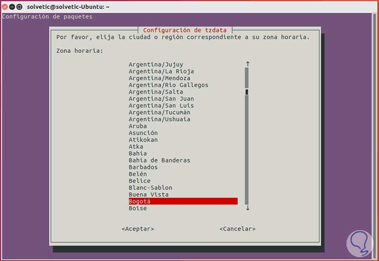
Task: Select highlighted Bogotá time zone
Action: click(x=183, y=201)
